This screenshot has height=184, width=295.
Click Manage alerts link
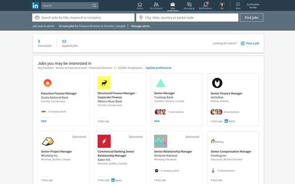click(140, 26)
